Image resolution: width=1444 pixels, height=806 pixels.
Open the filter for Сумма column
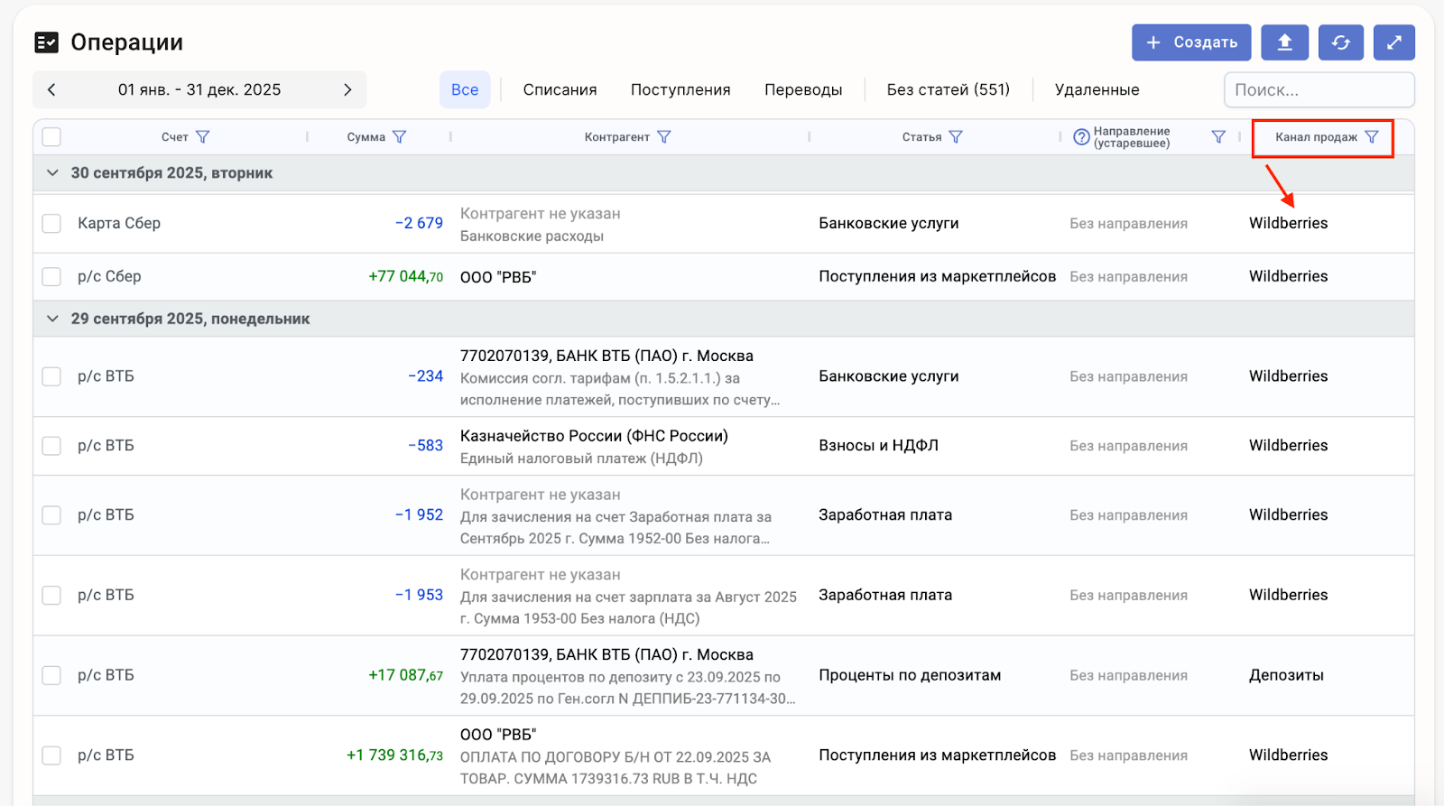pyautogui.click(x=400, y=137)
